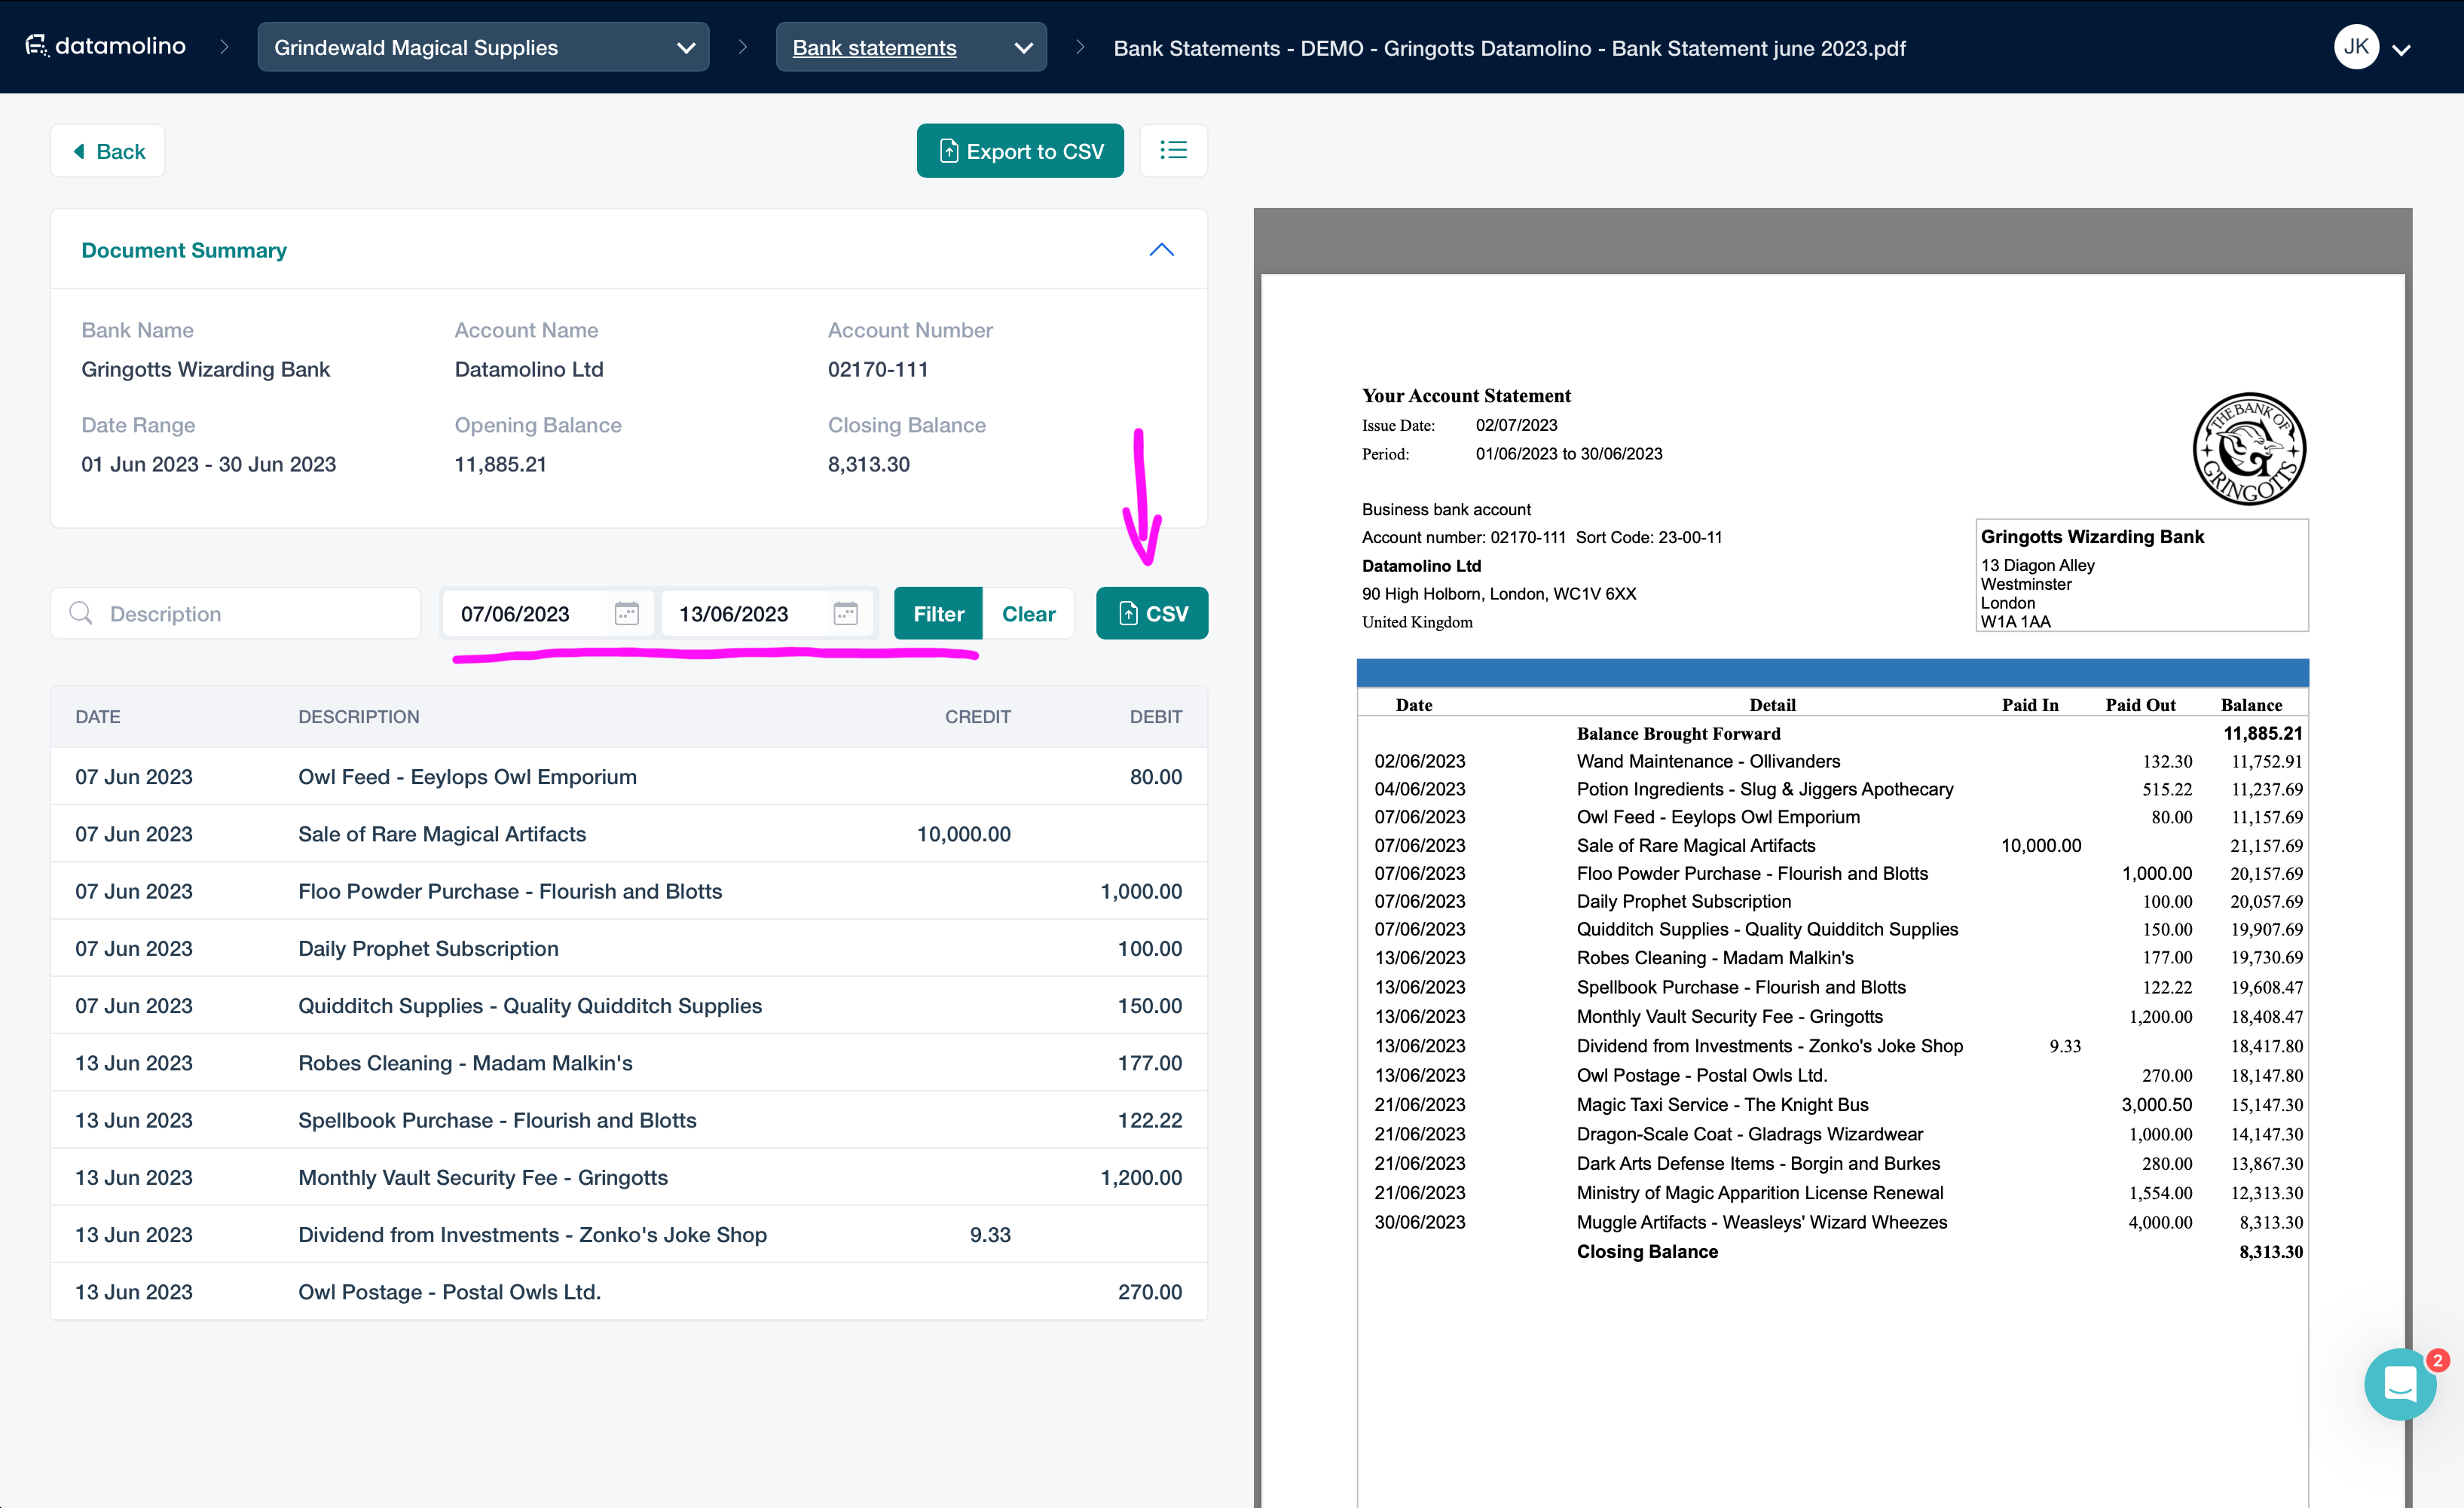Select the Floo Powder Purchase row description
This screenshot has width=2464, height=1508.
pos(510,891)
